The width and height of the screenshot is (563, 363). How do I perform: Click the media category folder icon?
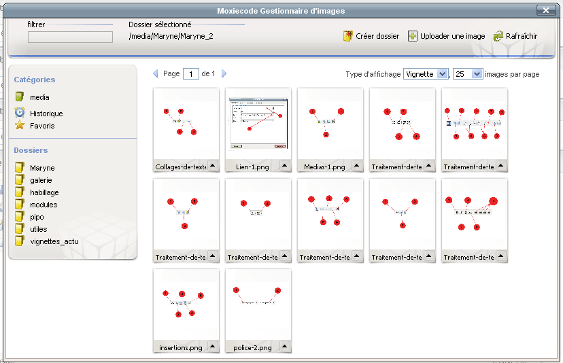point(20,97)
